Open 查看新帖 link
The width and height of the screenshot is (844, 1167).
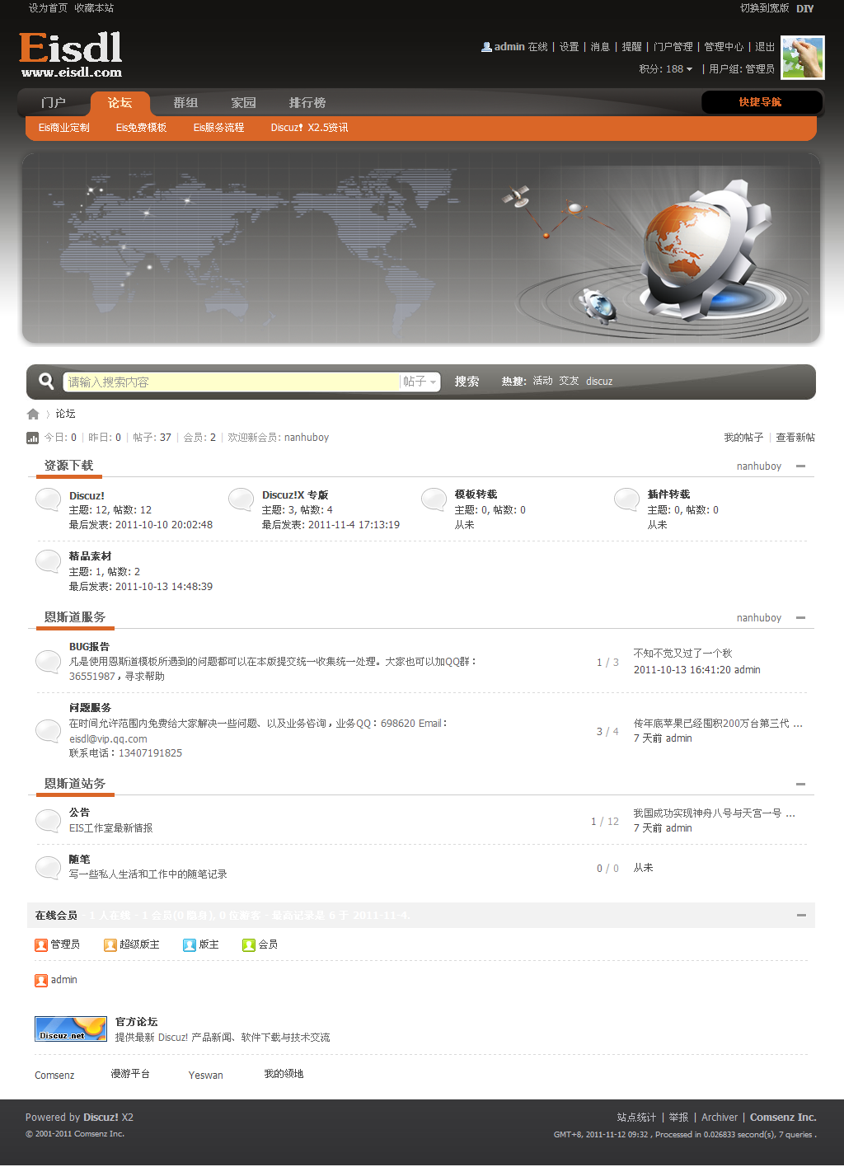coord(795,438)
